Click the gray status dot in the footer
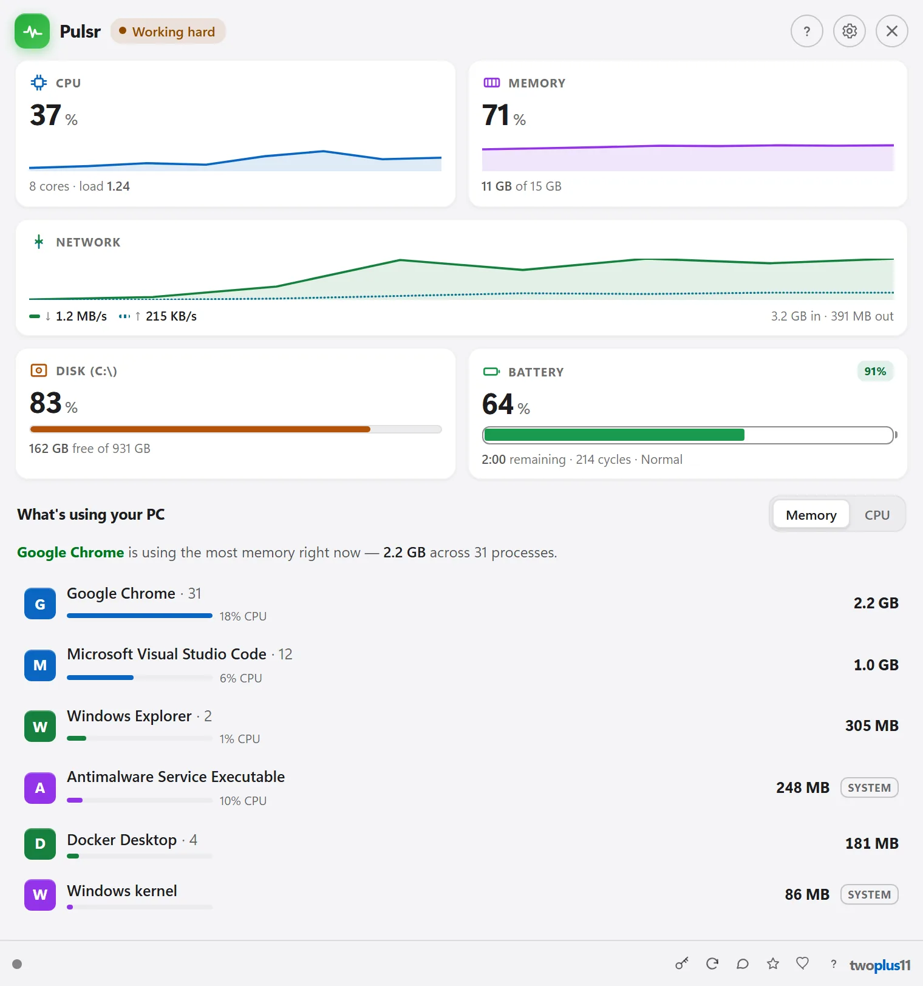Screen dimensions: 923x986 [x=17, y=964]
